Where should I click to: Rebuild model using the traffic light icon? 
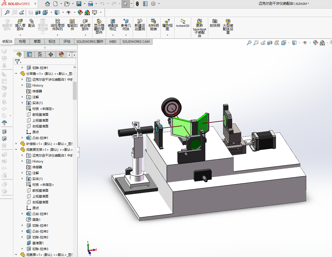pyautogui.click(x=137, y=4)
